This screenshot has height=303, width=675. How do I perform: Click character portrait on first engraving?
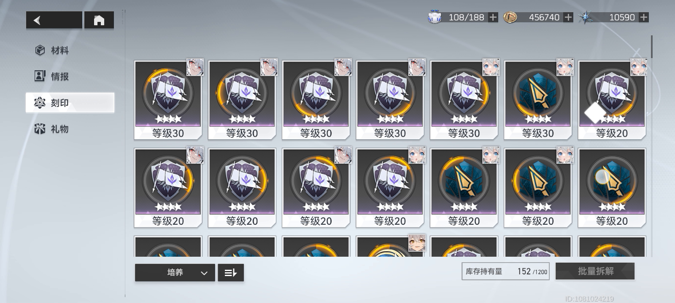click(x=195, y=67)
